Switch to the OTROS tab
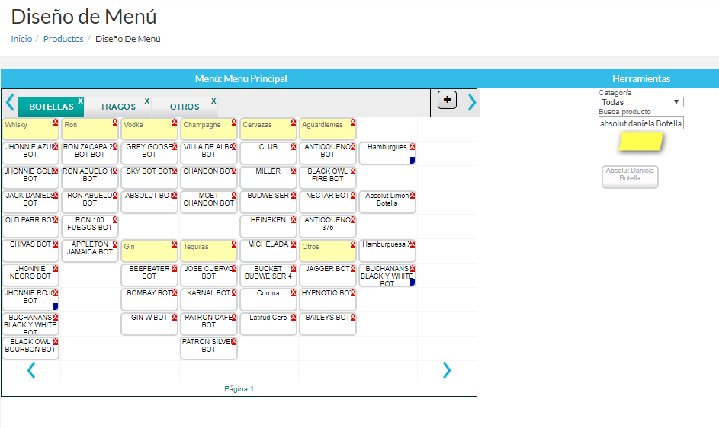The image size is (719, 428). pos(185,107)
